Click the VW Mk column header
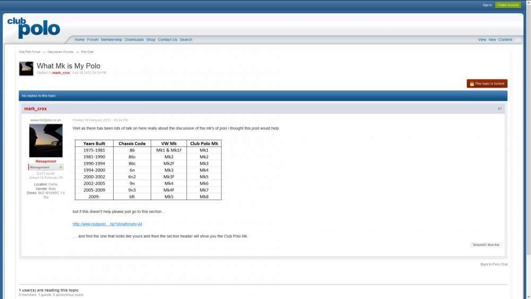The width and height of the screenshot is (531, 299). click(x=169, y=143)
